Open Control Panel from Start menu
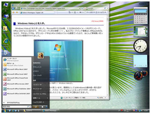This screenshot has width=151, height=114. [x=40, y=94]
